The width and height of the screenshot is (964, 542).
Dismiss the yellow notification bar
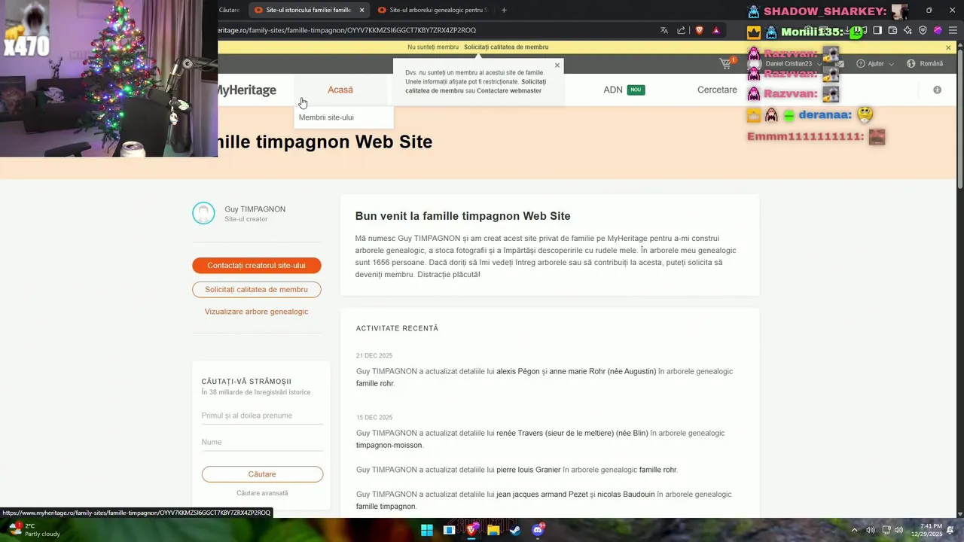coord(948,47)
